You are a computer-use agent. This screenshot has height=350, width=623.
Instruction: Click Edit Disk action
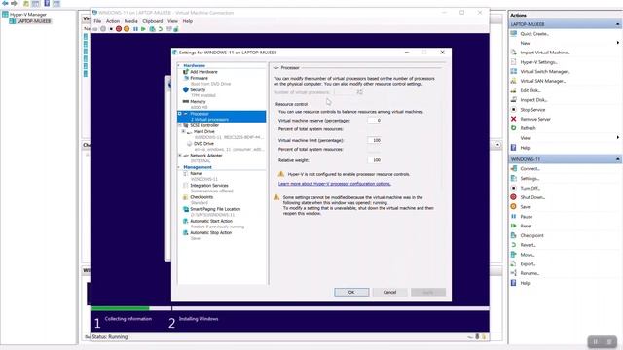pyautogui.click(x=530, y=90)
